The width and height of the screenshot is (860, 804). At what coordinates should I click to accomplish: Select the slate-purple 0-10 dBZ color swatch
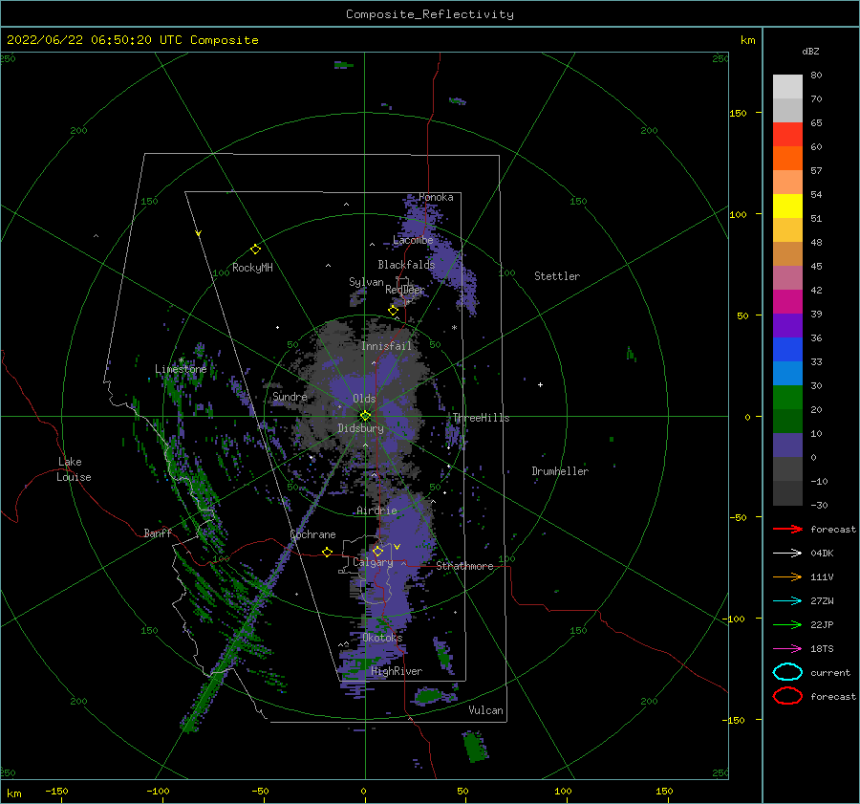(x=787, y=445)
